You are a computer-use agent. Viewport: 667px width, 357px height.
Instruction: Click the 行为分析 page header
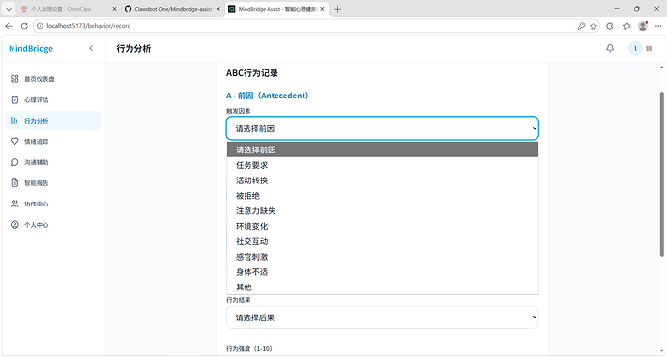click(133, 49)
